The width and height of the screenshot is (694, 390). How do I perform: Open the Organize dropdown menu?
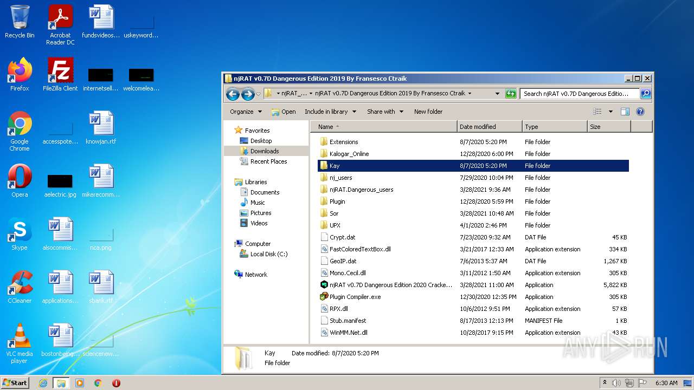[246, 112]
